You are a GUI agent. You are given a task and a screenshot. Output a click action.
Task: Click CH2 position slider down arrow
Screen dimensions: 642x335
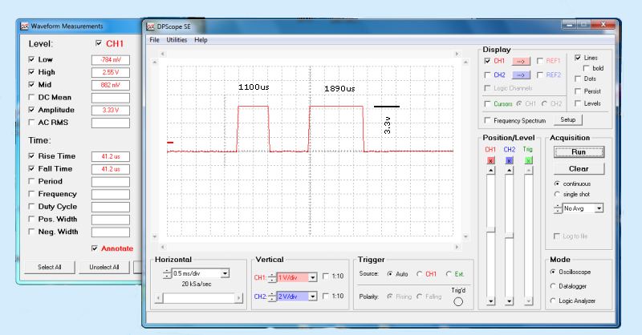coord(509,301)
